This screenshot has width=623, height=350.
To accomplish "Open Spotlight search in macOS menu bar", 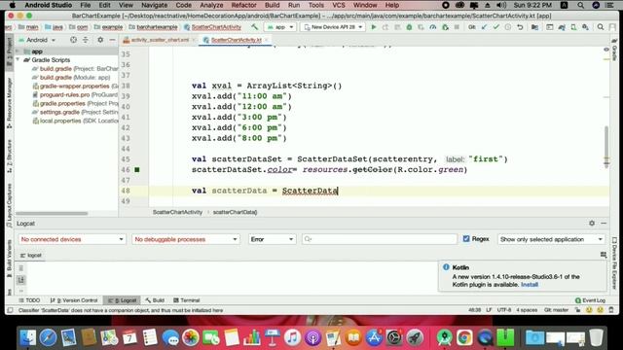I will coord(580,5).
